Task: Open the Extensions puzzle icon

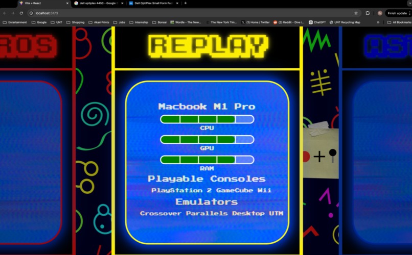Action: click(368, 13)
